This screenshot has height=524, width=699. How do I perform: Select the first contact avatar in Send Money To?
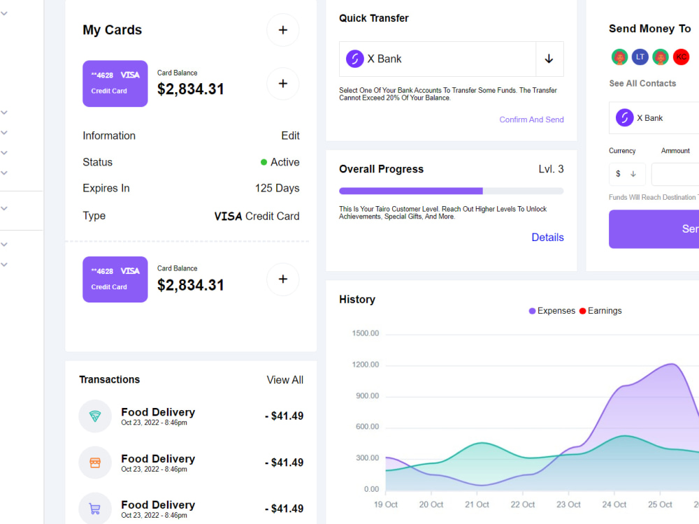tap(619, 57)
